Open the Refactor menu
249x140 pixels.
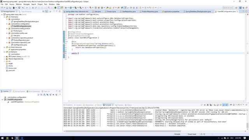[x=19, y=4]
